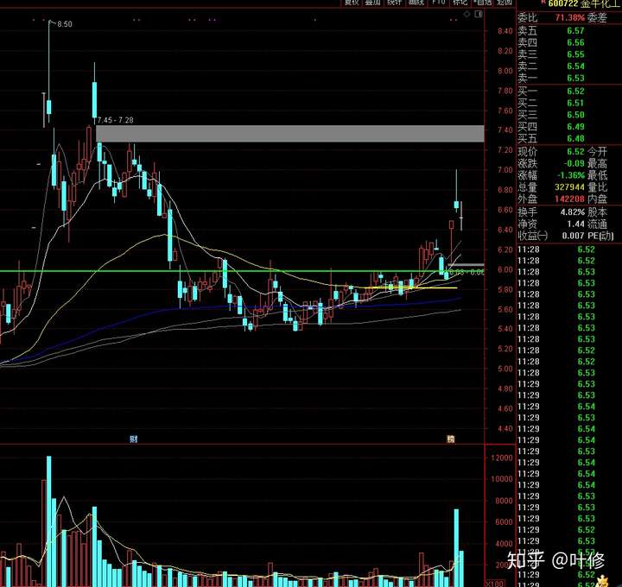
Task: Select the 买二 price 6.51
Action: 575,103
